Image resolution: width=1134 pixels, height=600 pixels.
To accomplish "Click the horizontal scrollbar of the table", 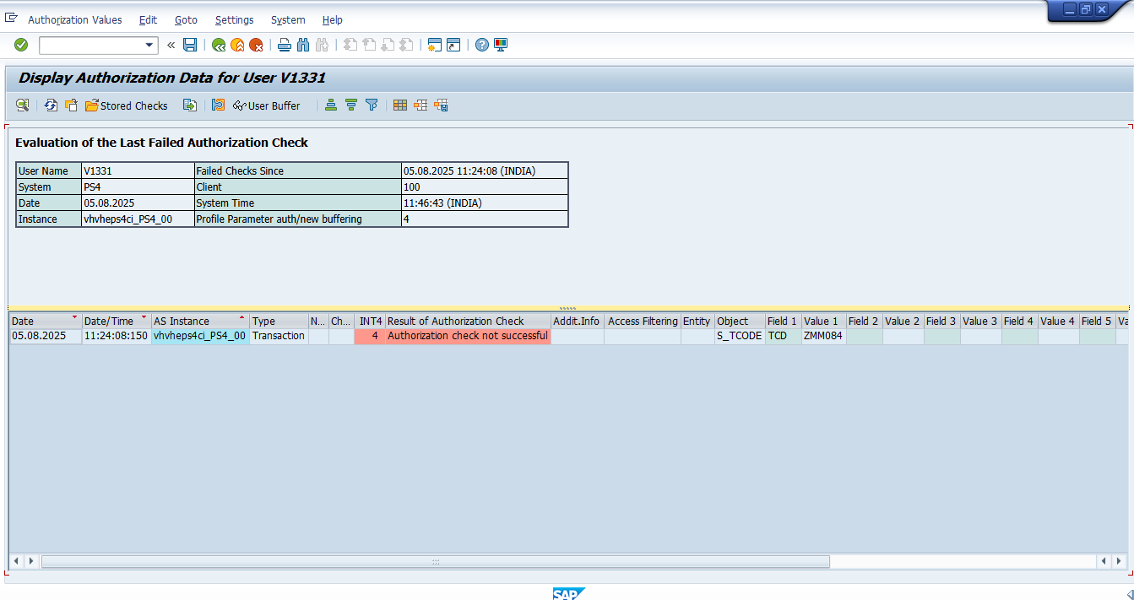I will [x=435, y=561].
